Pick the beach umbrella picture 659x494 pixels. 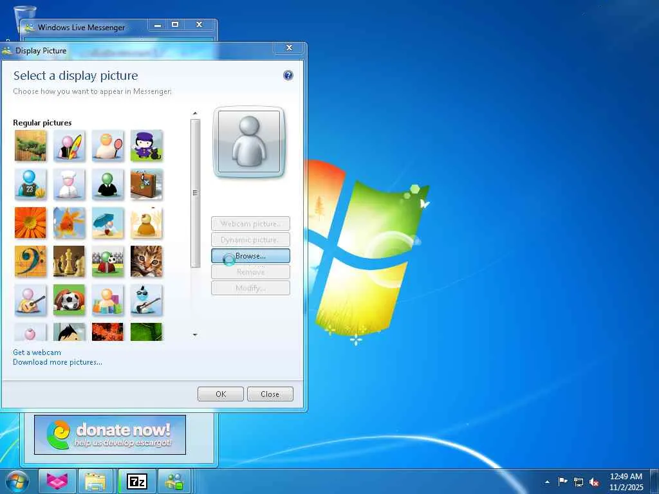108,223
